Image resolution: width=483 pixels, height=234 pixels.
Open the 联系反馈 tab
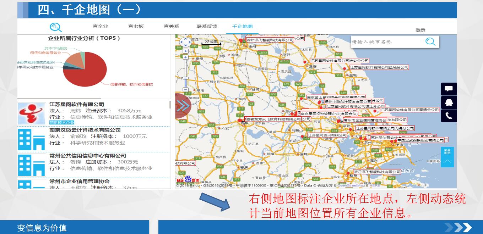(x=207, y=27)
